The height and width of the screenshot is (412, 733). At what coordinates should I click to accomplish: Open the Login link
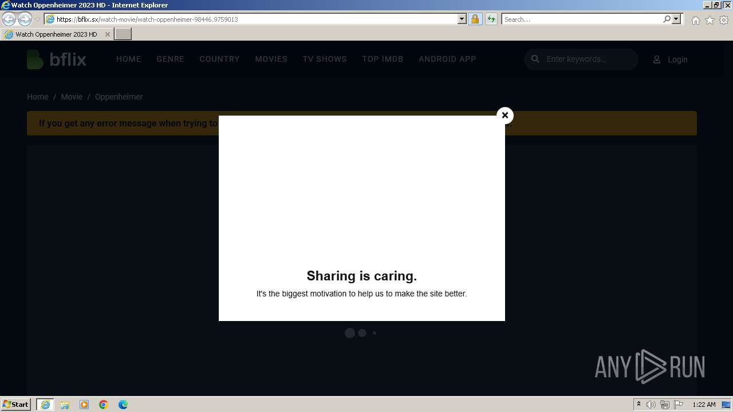click(677, 60)
